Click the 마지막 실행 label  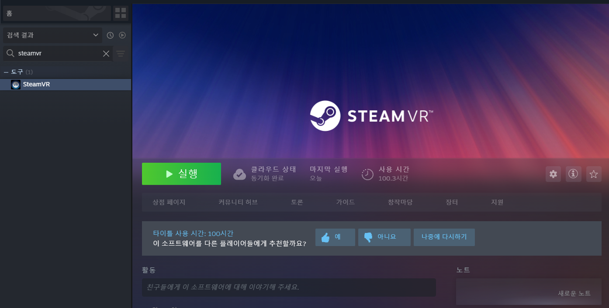[329, 169]
